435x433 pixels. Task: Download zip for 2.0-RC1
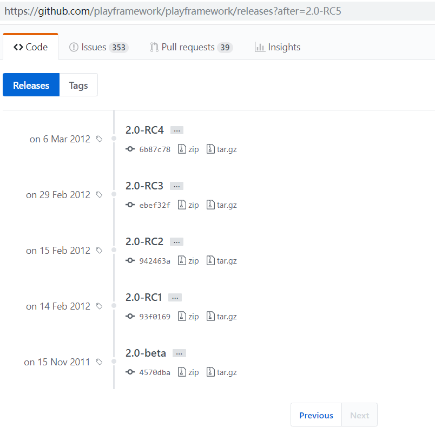(x=188, y=317)
